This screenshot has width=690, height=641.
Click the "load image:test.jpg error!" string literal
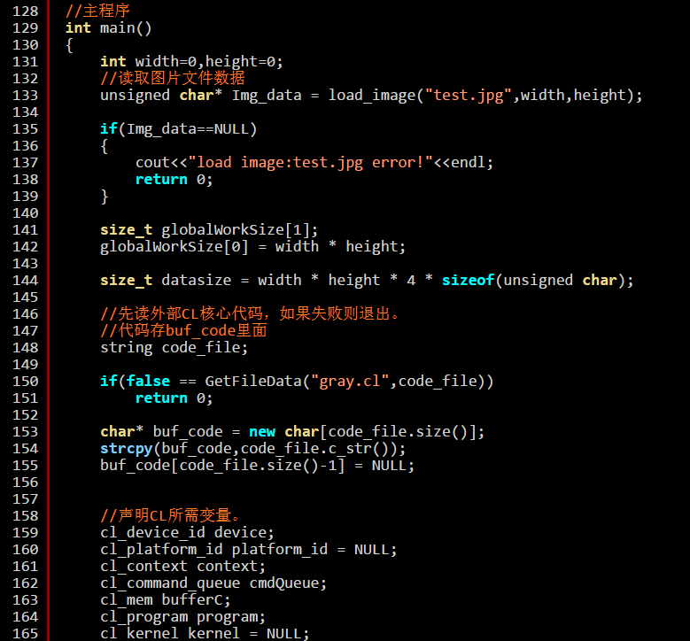click(x=310, y=162)
